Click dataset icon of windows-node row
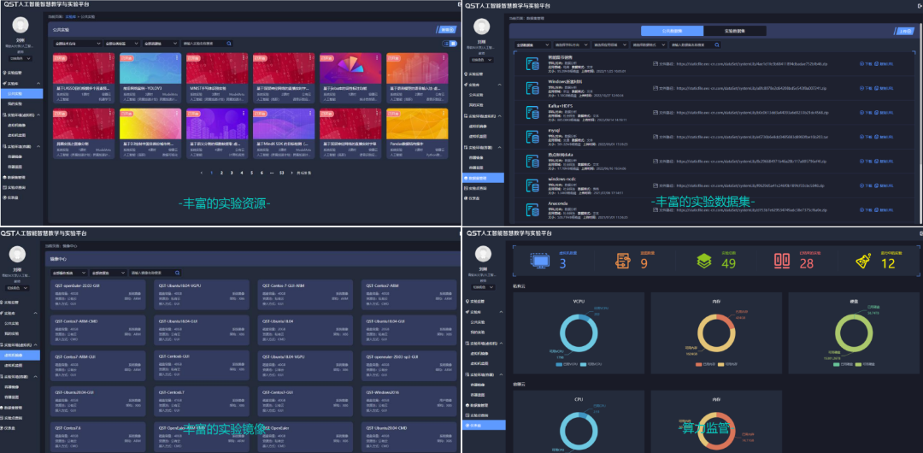The height and width of the screenshot is (453, 923). coord(532,186)
